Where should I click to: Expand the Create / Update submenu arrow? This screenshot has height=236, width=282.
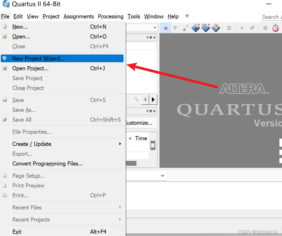coord(120,144)
